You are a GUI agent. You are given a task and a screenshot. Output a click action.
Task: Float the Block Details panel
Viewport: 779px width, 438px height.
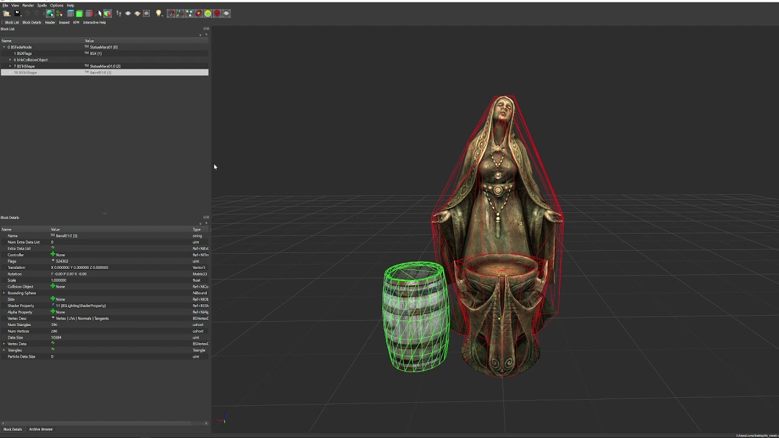205,217
